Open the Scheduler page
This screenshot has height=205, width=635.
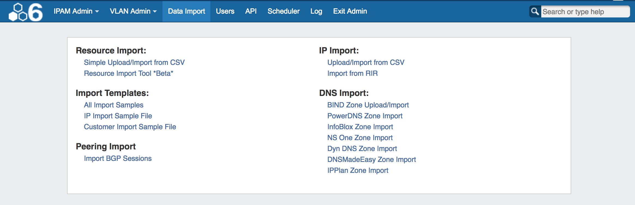pos(283,11)
